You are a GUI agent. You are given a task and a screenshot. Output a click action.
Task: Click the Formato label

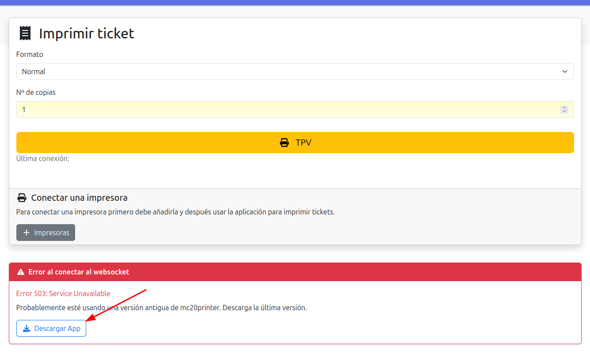[30, 54]
